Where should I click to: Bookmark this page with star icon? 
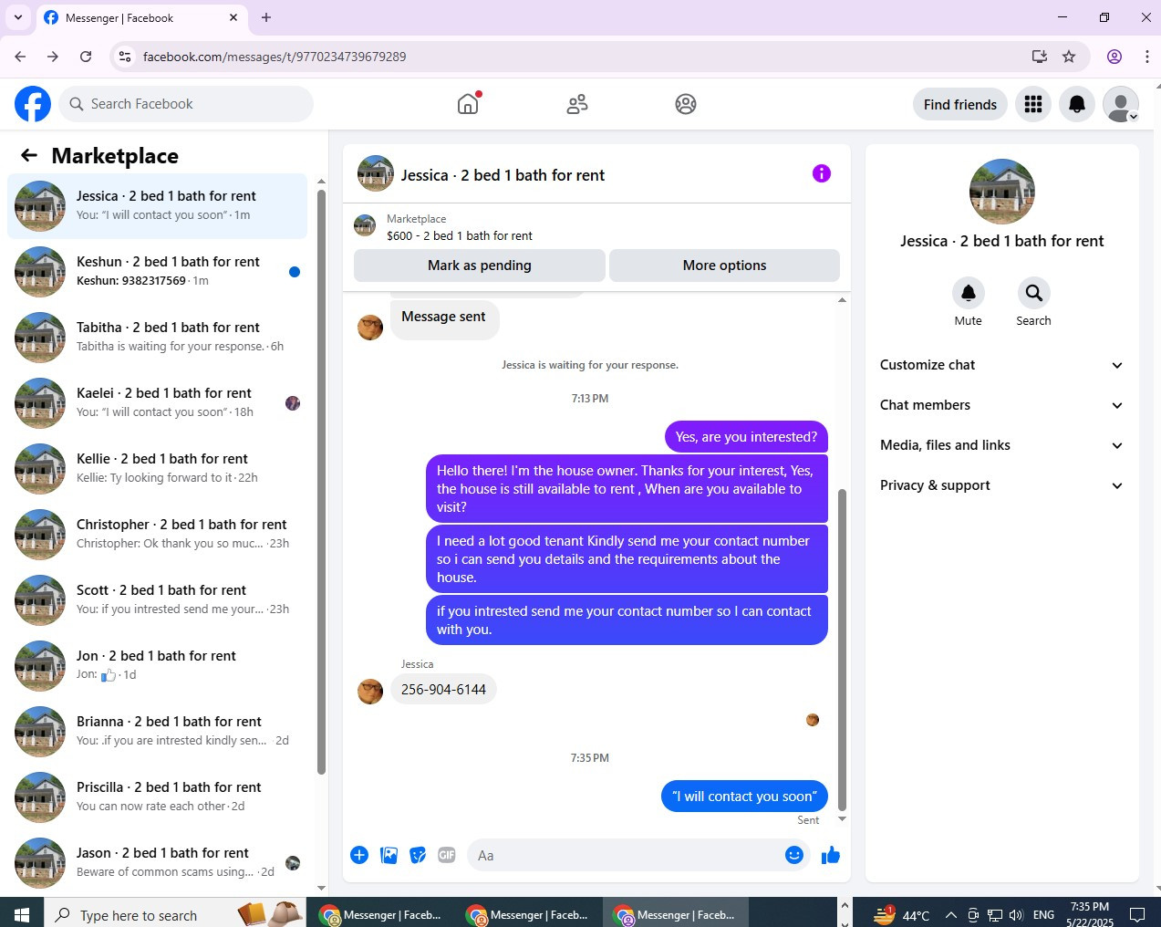point(1069,57)
